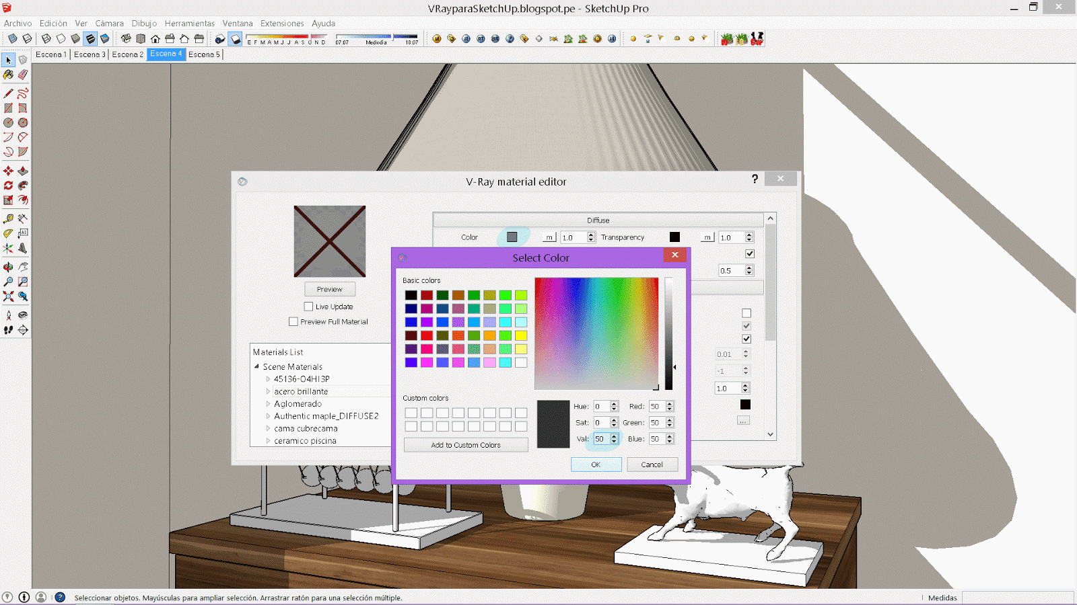Enable the Live Update checkbox
The height and width of the screenshot is (605, 1077).
click(x=308, y=306)
